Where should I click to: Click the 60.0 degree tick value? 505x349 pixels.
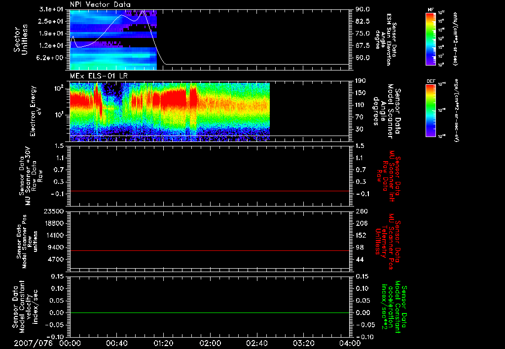(x=362, y=58)
